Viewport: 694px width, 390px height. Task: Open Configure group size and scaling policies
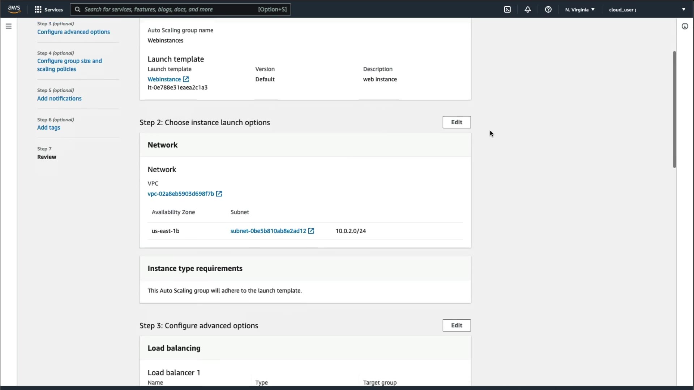pos(69,65)
